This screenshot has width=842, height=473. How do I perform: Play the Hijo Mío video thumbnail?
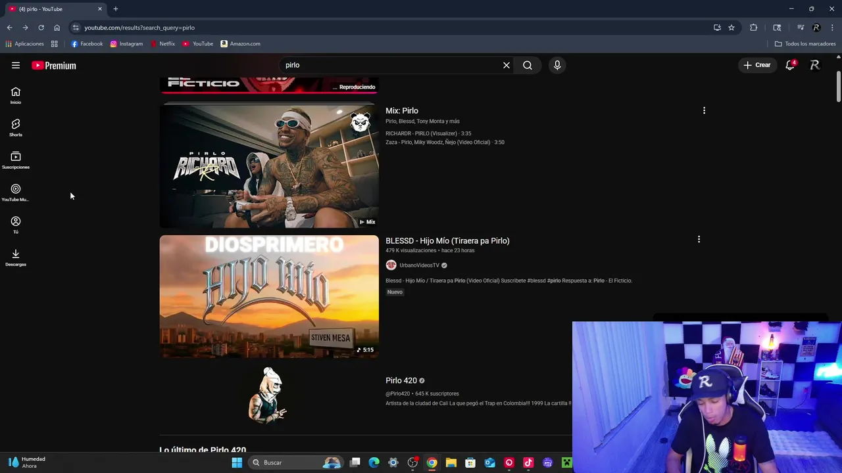click(269, 296)
